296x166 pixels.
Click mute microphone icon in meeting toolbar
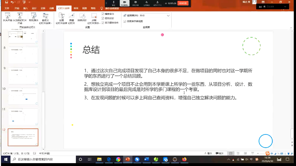point(114,3)
